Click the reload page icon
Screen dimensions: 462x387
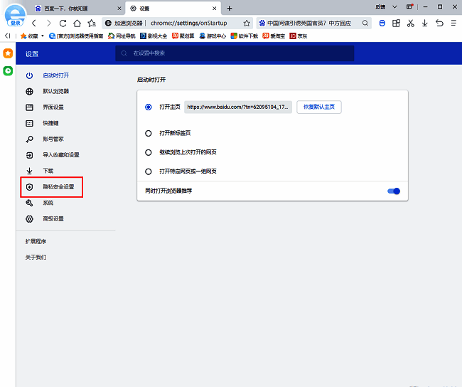click(x=63, y=23)
